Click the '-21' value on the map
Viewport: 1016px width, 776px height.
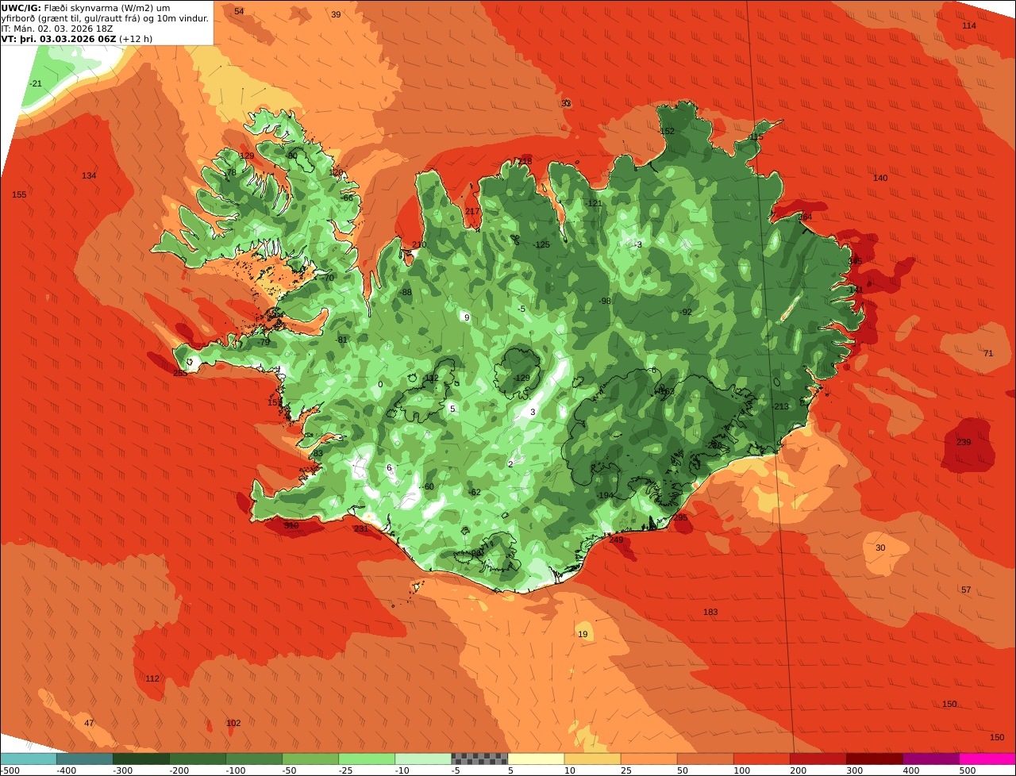36,83
